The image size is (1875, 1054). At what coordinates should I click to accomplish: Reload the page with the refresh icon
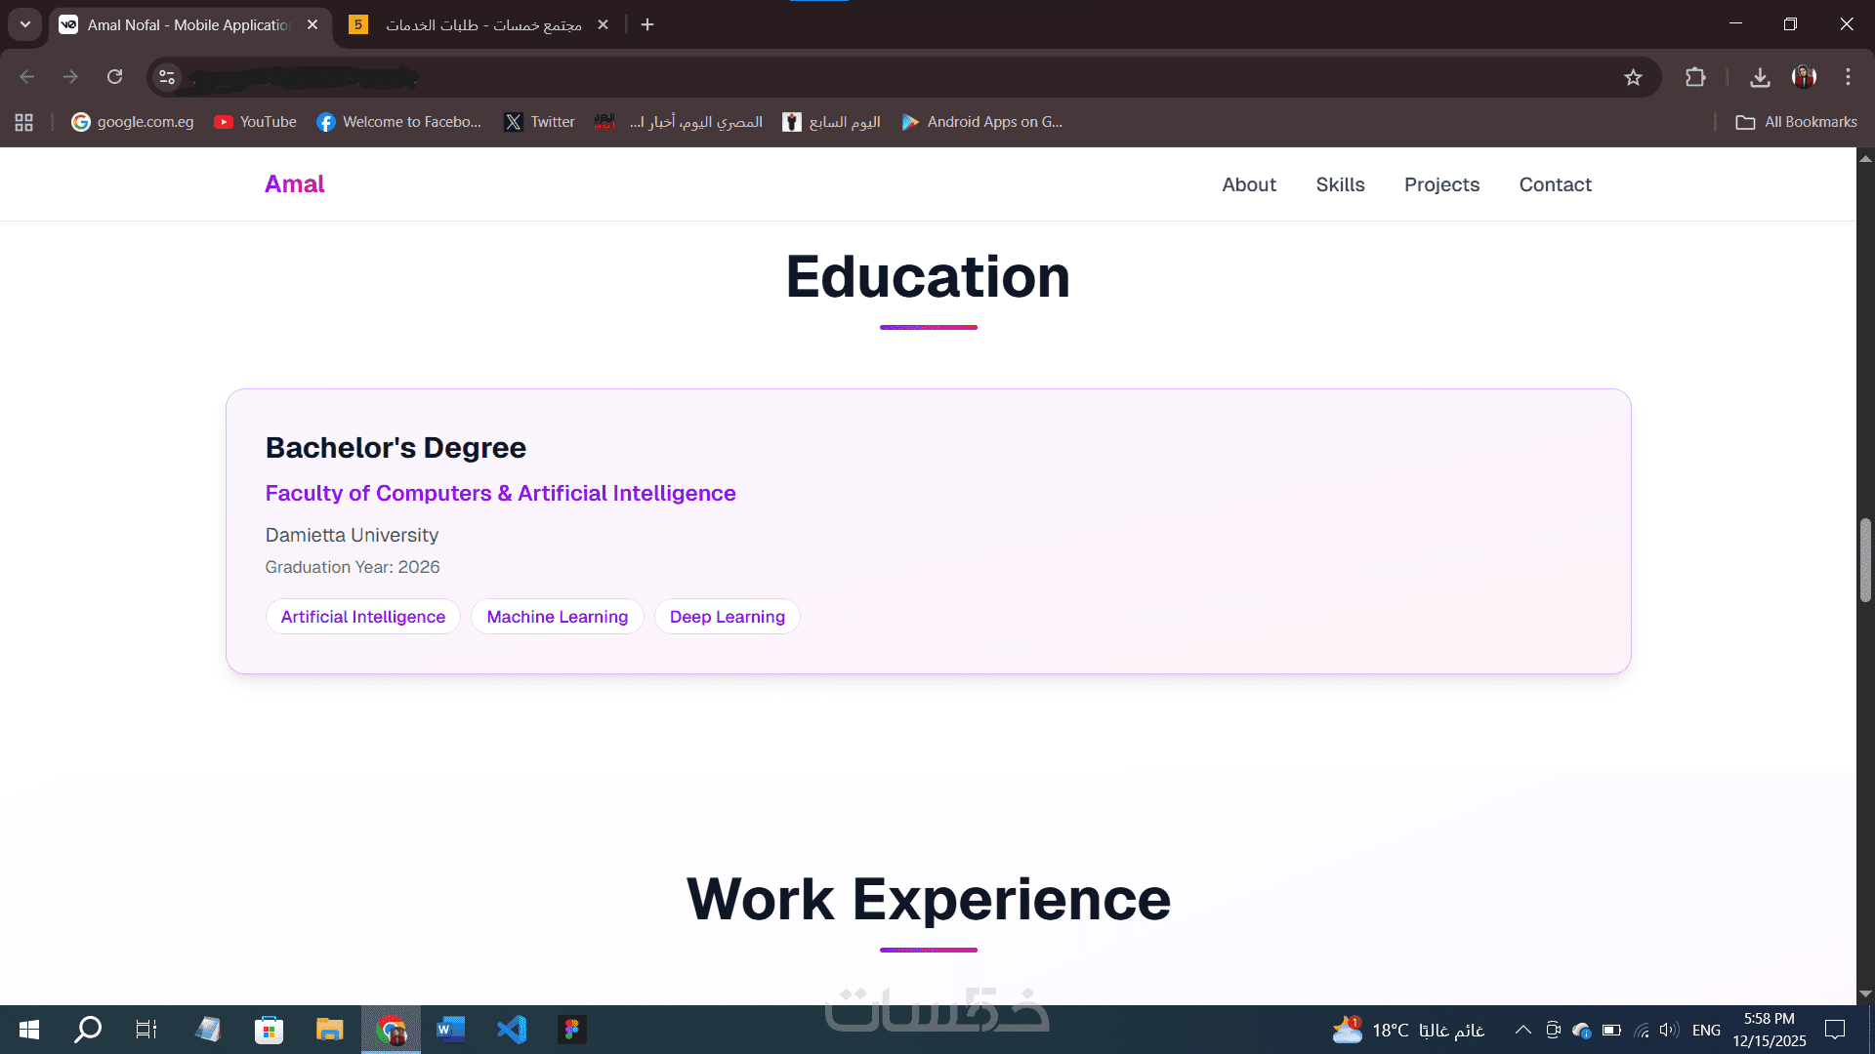tap(114, 77)
